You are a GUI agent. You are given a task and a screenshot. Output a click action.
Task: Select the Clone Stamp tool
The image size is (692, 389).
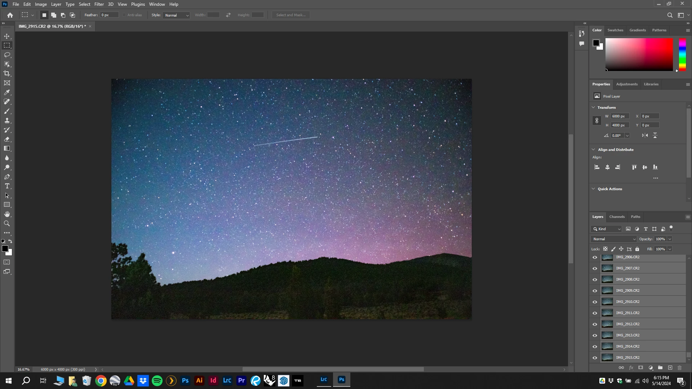(x=7, y=121)
